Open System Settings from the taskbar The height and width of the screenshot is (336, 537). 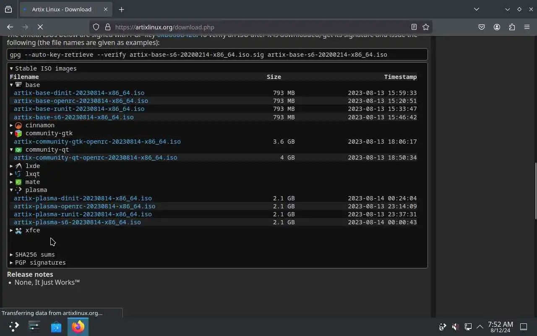coord(34,326)
